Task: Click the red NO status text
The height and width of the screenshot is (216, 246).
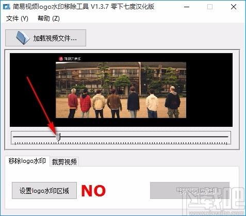Action: point(93,191)
